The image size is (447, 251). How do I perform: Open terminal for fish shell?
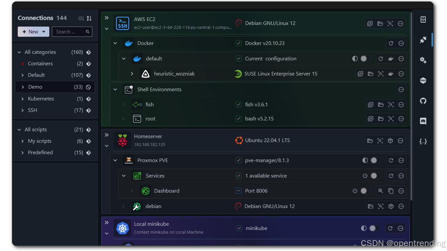[x=370, y=105]
